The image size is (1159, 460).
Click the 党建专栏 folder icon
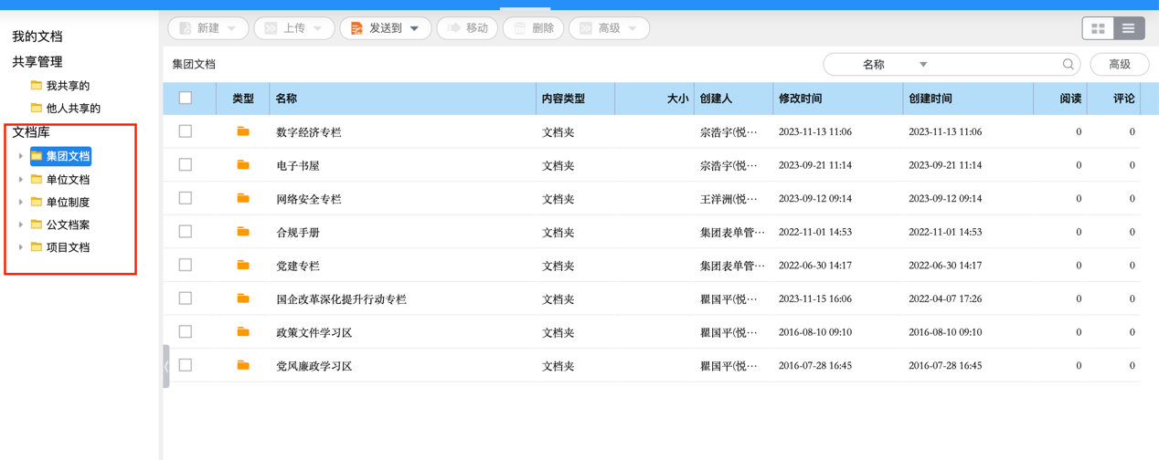243,266
